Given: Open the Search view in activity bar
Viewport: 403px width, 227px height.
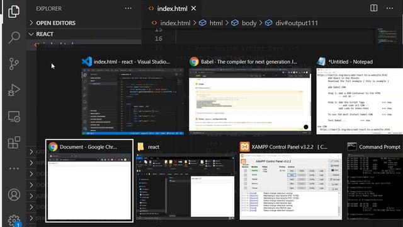Looking at the screenshot, I should pyautogui.click(x=14, y=38).
